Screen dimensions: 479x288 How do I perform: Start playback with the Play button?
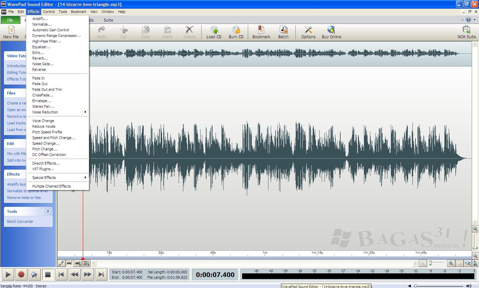[8, 275]
